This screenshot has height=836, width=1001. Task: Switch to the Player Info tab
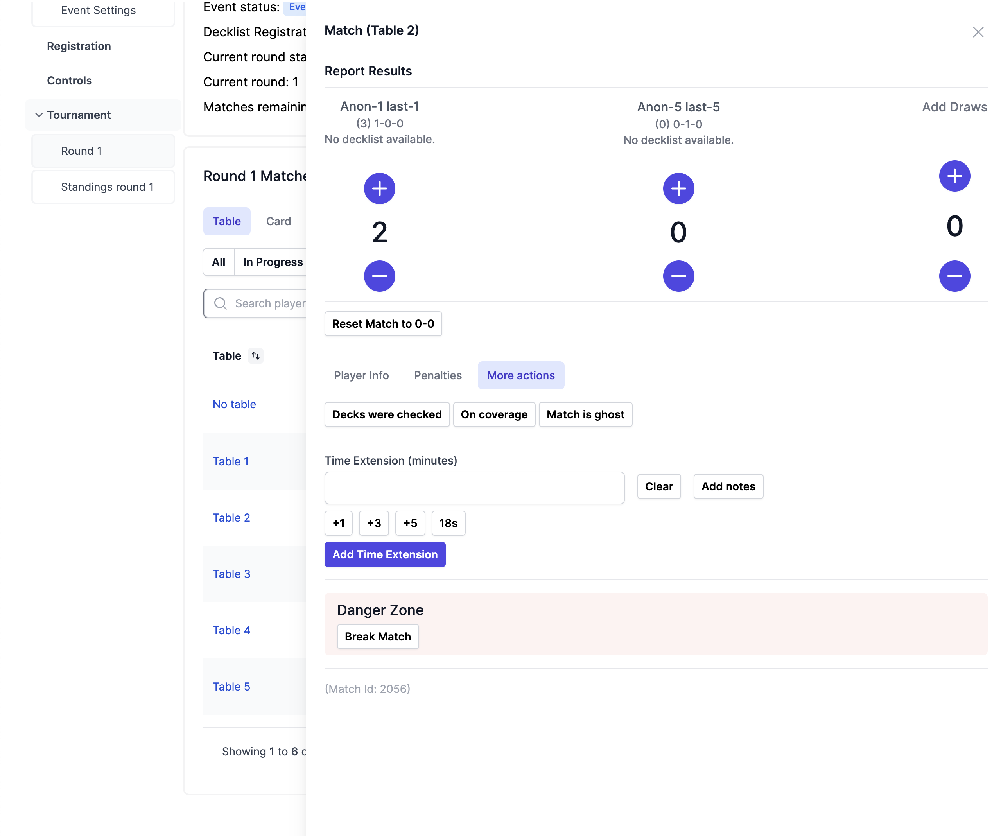(361, 376)
